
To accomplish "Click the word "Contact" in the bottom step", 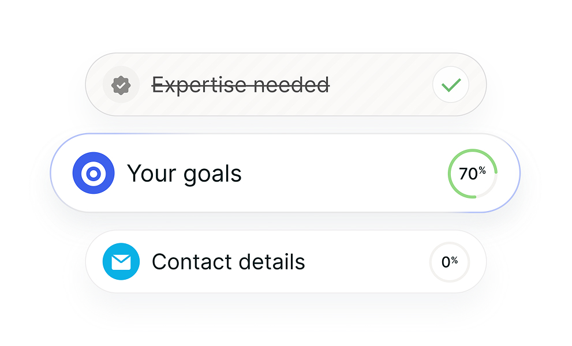I will 186,262.
